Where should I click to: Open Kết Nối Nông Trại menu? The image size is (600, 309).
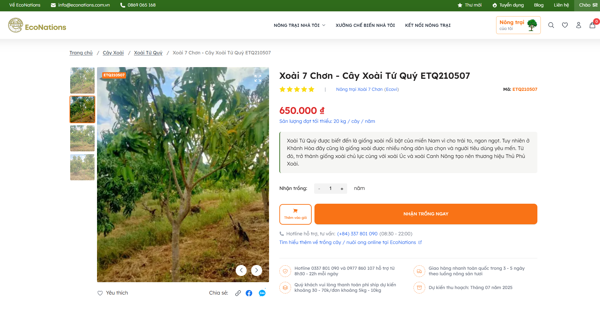coord(428,25)
